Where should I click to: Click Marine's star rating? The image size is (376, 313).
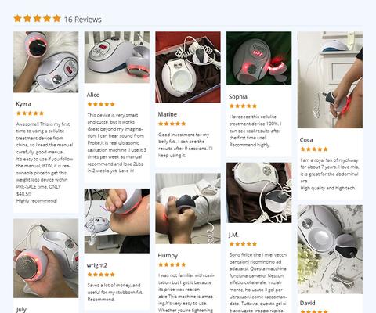(172, 124)
